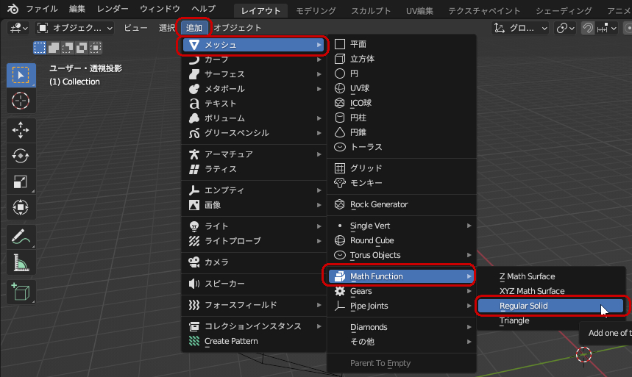Click Create Pattern in add menu

255,341
